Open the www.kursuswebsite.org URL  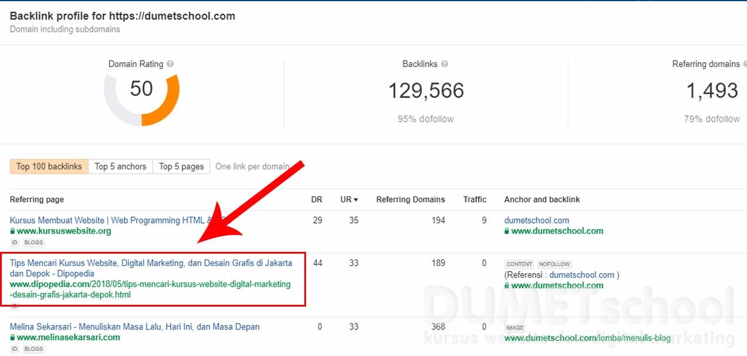pyautogui.click(x=64, y=231)
